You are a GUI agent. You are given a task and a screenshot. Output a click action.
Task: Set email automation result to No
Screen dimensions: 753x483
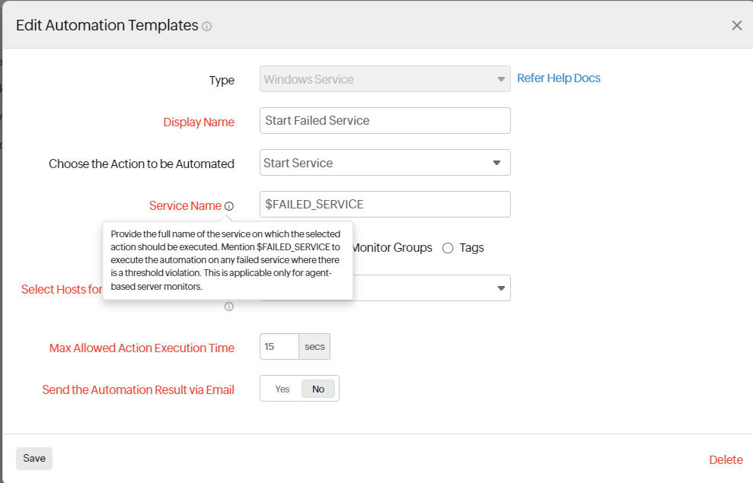(x=318, y=389)
